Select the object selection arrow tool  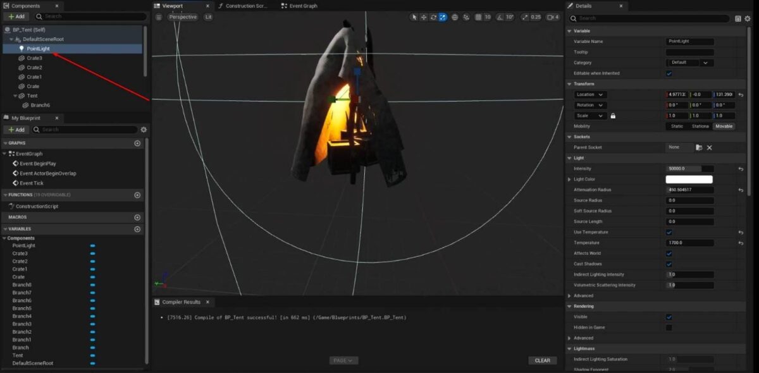[414, 17]
